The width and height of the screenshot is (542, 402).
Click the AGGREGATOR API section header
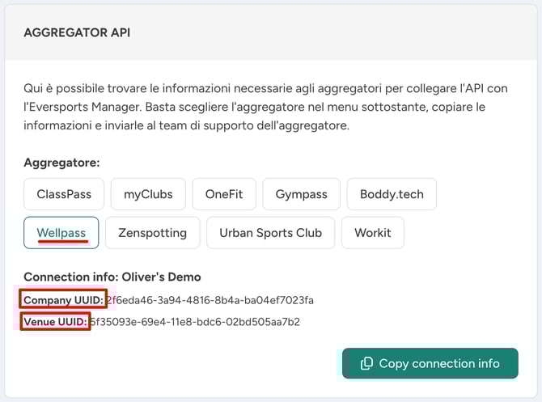coord(77,33)
